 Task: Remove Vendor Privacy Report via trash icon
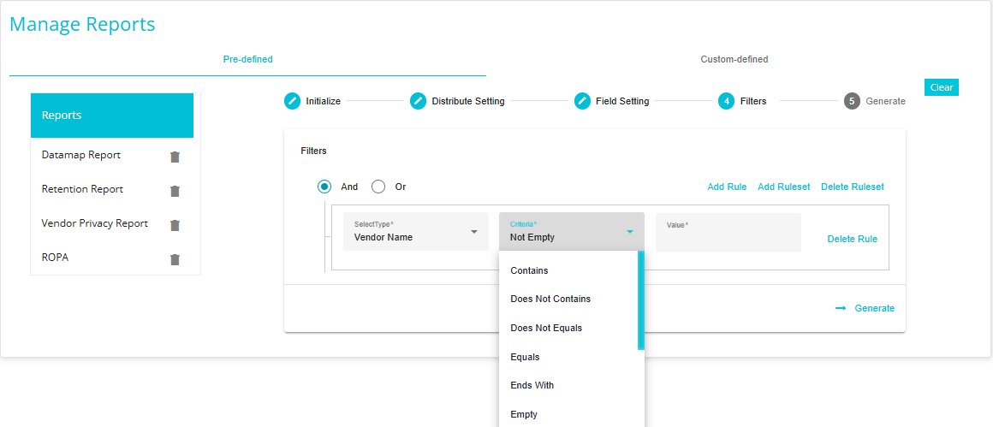tap(175, 225)
